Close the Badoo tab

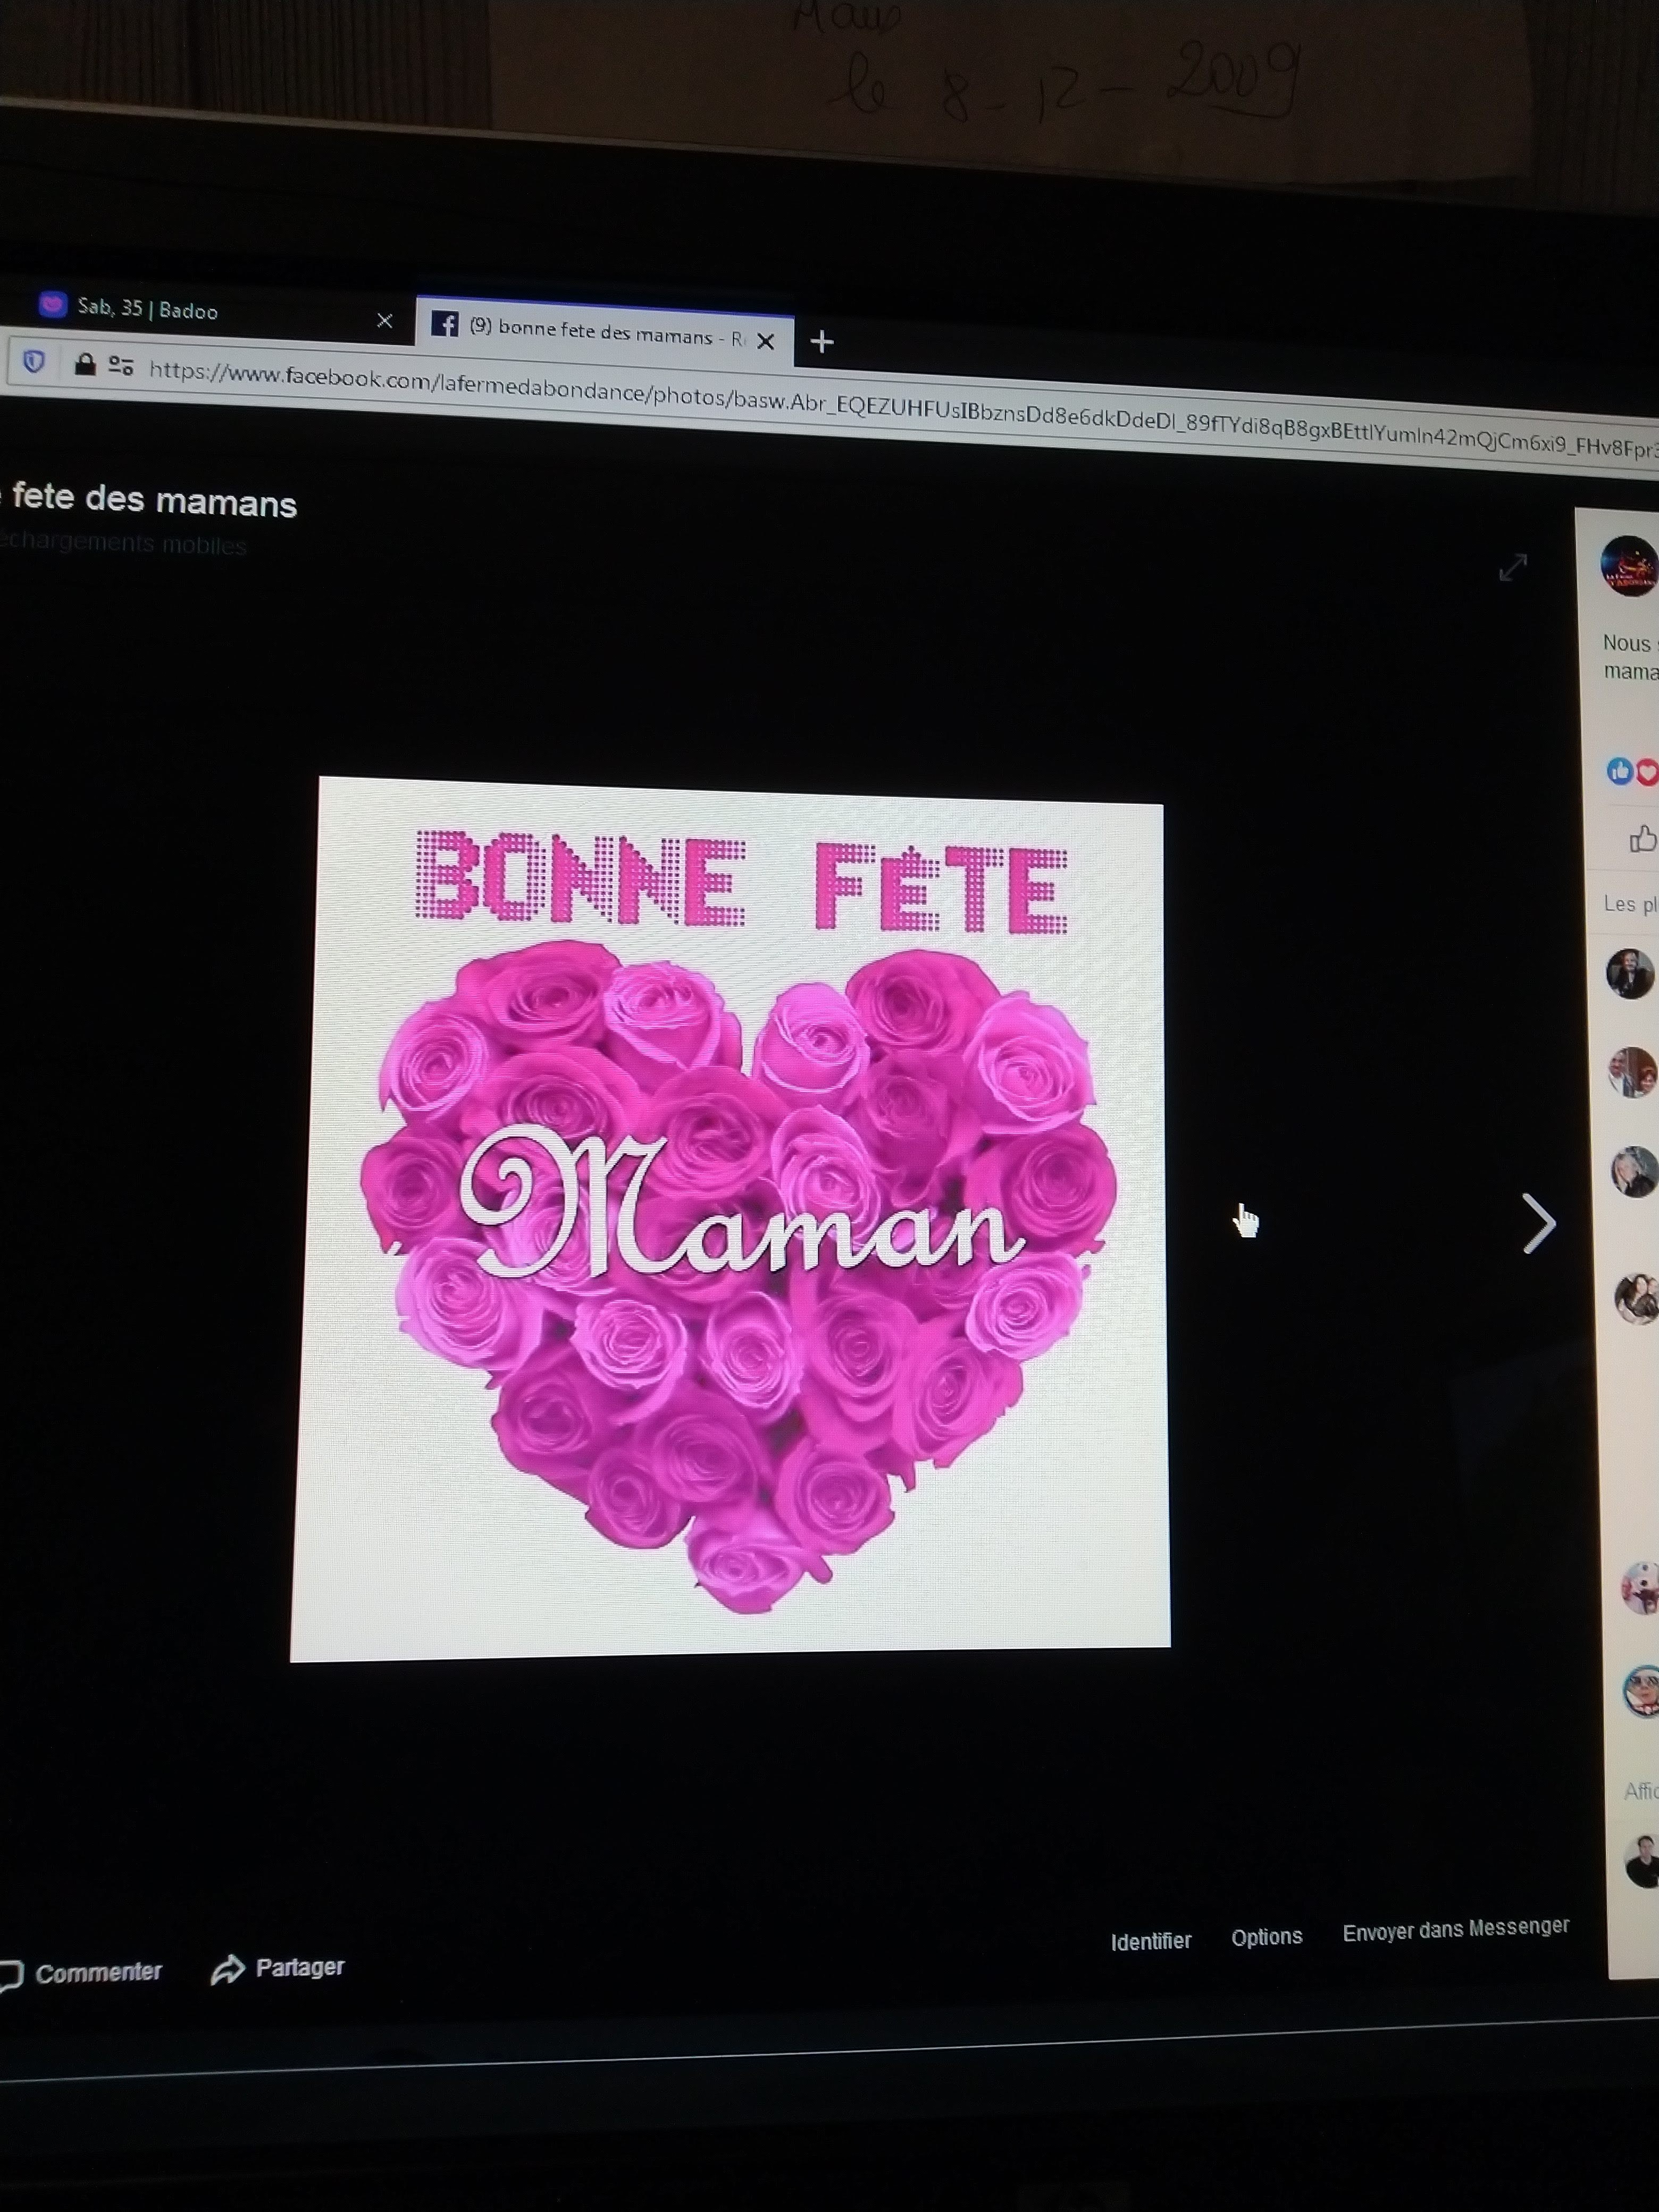coord(384,320)
